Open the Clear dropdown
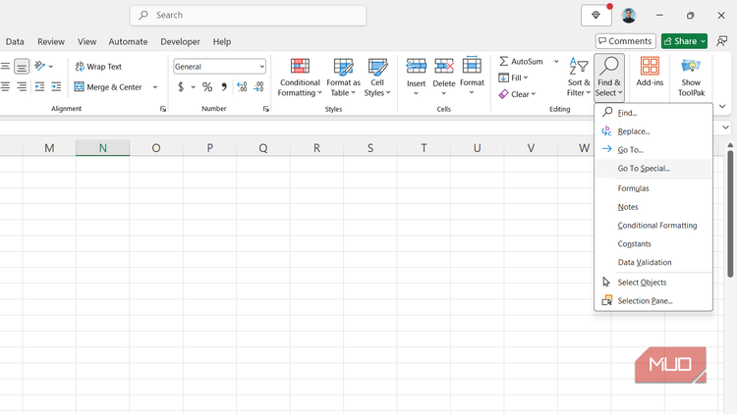 (517, 94)
